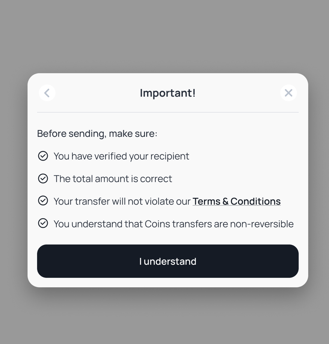Click the checkmark icon beside verified recipient
Viewport: 329px width, 344px height.
pyautogui.click(x=43, y=156)
